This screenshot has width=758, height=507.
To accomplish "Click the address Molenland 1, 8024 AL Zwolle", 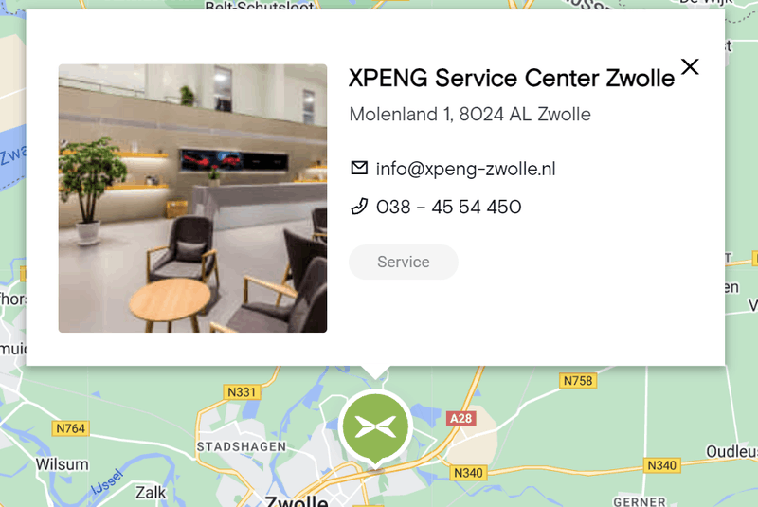I will 470,115.
